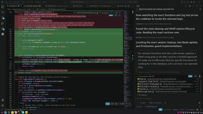Open the Run and Debug view
This screenshot has height=114, width=203.
point(3,23)
